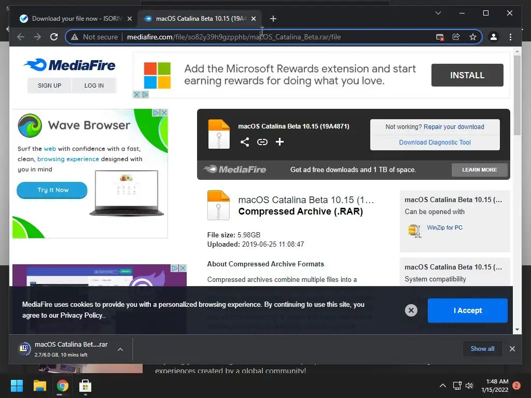The width and height of the screenshot is (531, 398).
Task: Click the archive icon beside Compressed Archive heading
Action: coord(218,205)
